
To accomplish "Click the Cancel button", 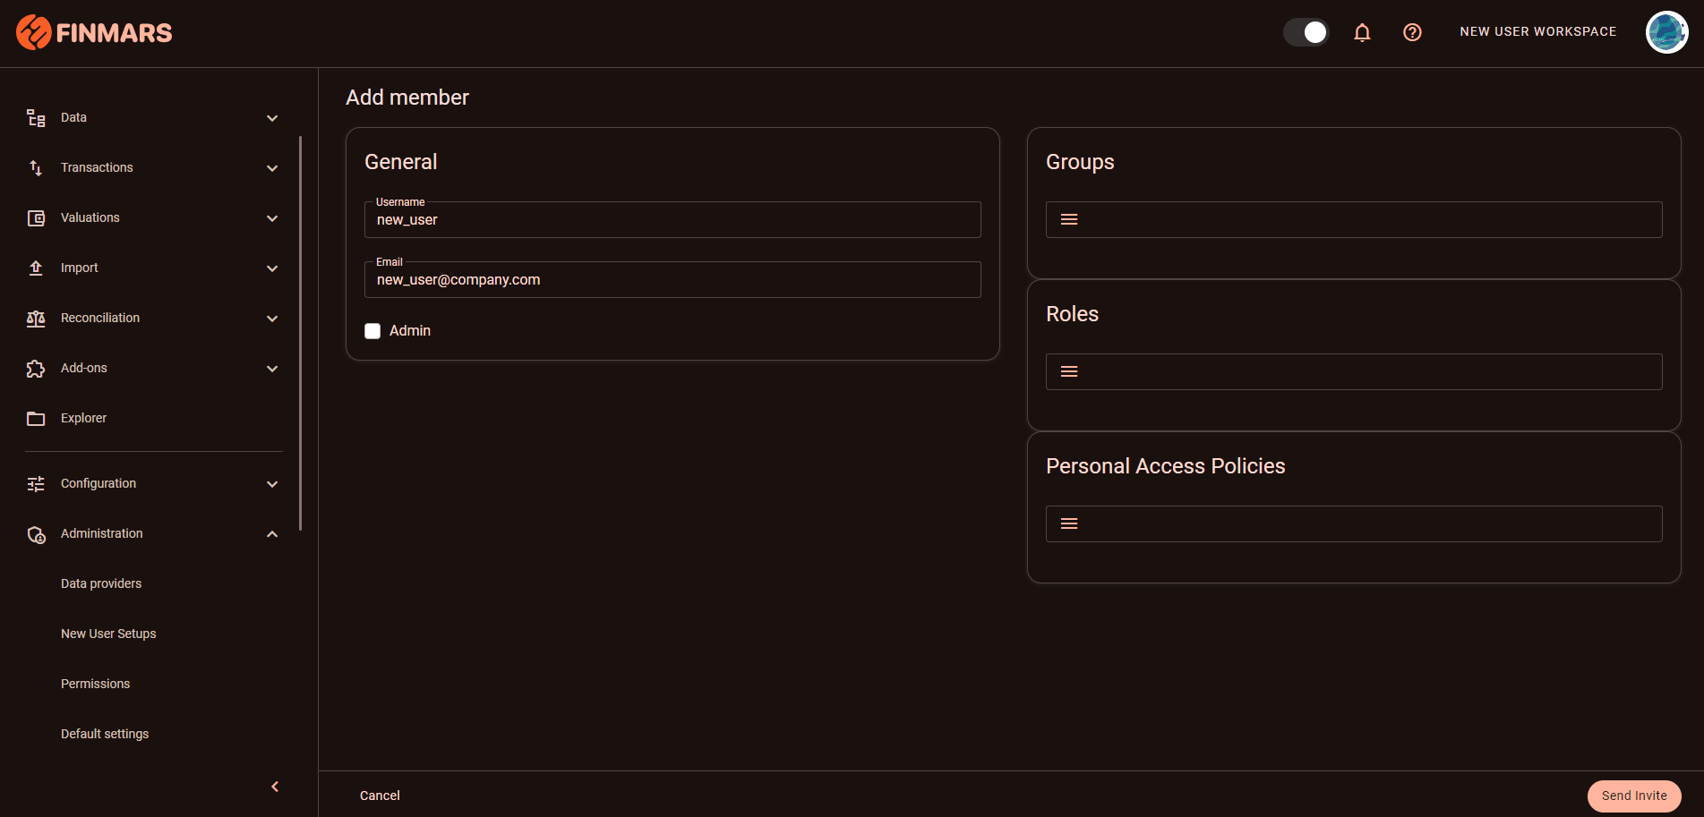I will (380, 796).
